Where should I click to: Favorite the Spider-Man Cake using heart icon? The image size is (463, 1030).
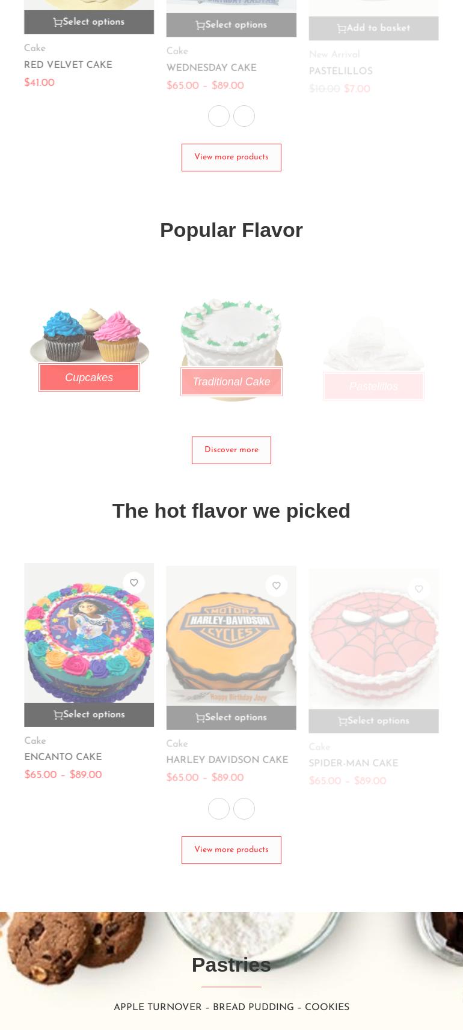pos(419,589)
